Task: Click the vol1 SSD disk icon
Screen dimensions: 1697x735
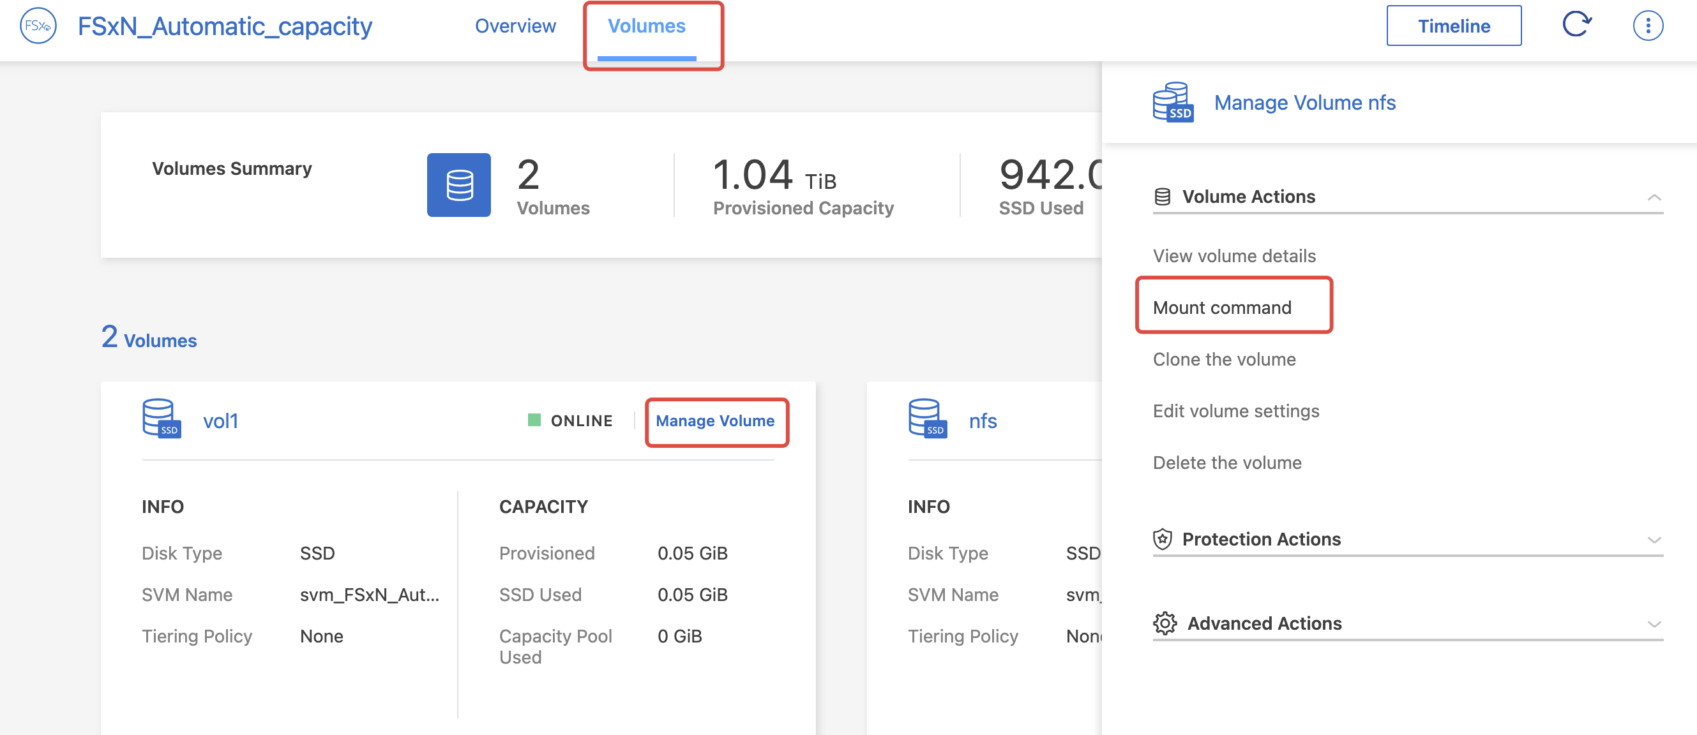Action: pos(162,418)
